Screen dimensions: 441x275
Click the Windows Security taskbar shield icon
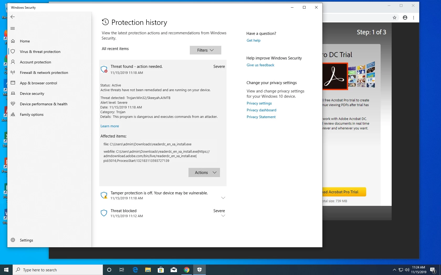[x=199, y=270]
